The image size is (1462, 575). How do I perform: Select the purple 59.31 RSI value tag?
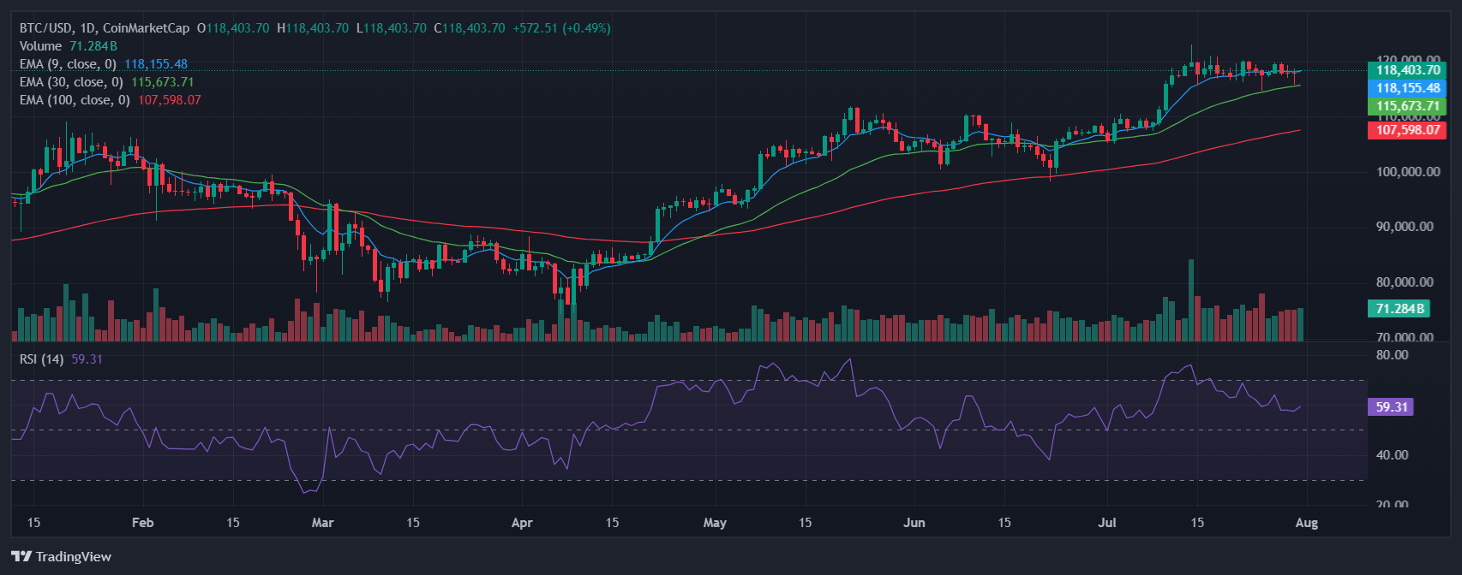pos(1391,407)
